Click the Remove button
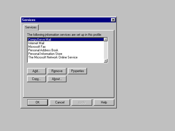Viewport: 175px width, 131px height. coord(57,71)
